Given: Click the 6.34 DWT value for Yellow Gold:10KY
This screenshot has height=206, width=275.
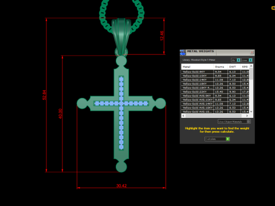Looking at the screenshot, I should pos(233,76).
